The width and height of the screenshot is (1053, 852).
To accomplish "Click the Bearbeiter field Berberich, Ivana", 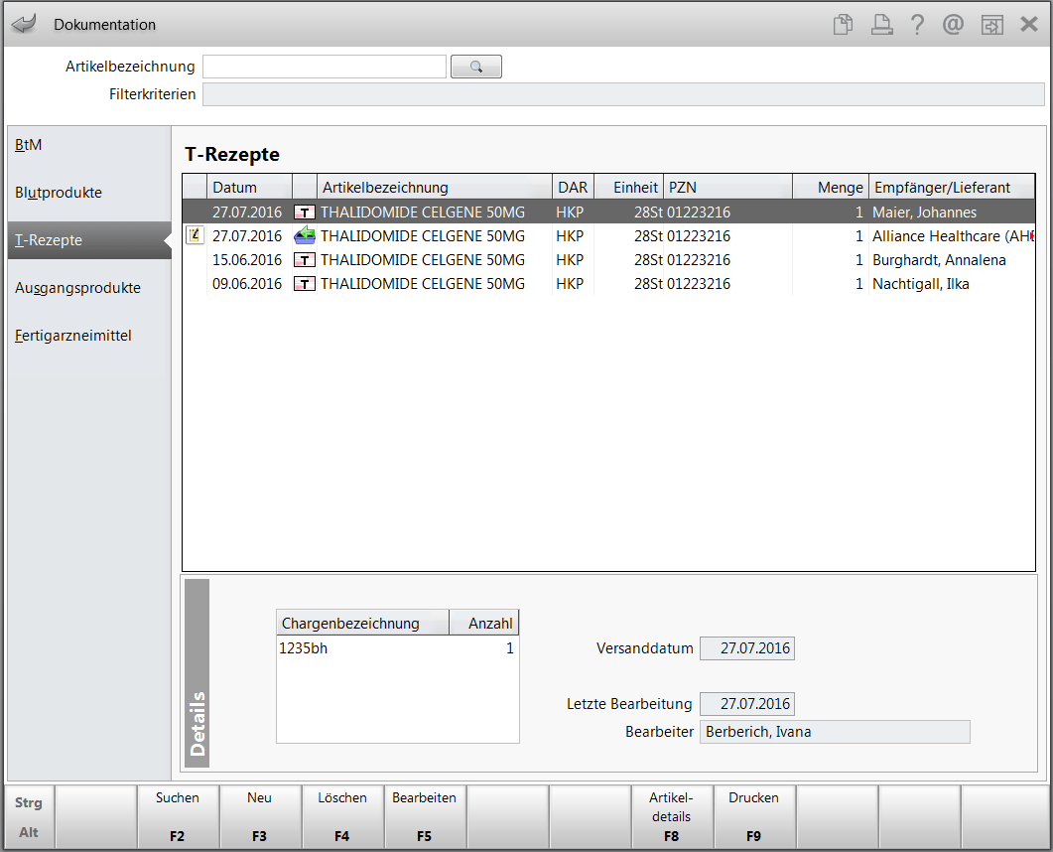I will (835, 732).
